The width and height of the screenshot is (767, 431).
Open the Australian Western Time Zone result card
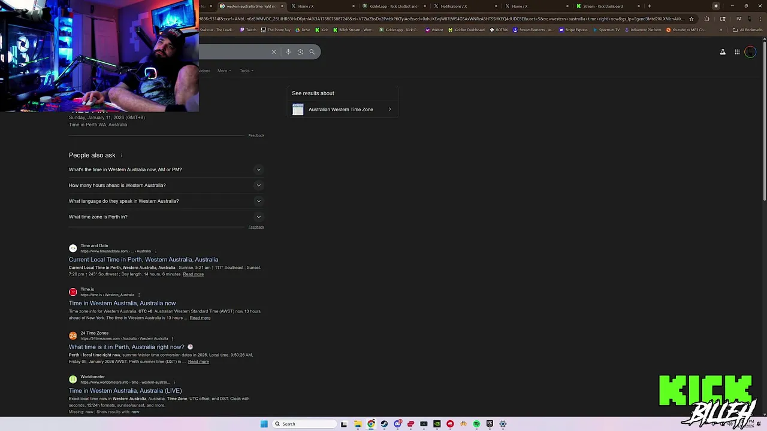coord(342,110)
